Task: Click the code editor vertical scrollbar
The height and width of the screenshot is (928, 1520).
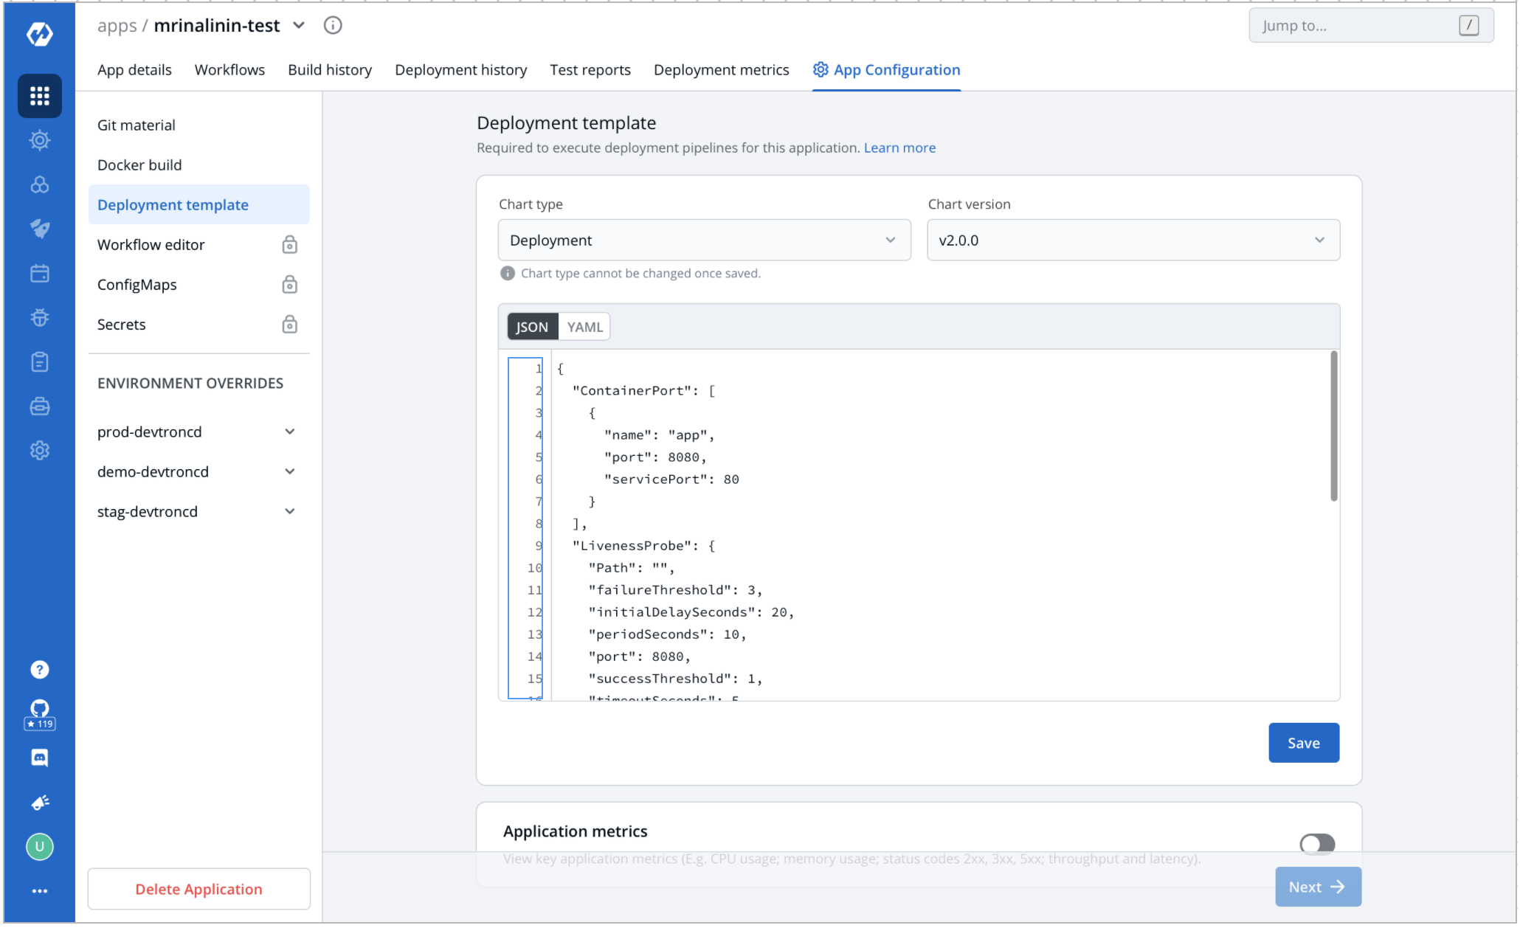Action: pyautogui.click(x=1333, y=427)
